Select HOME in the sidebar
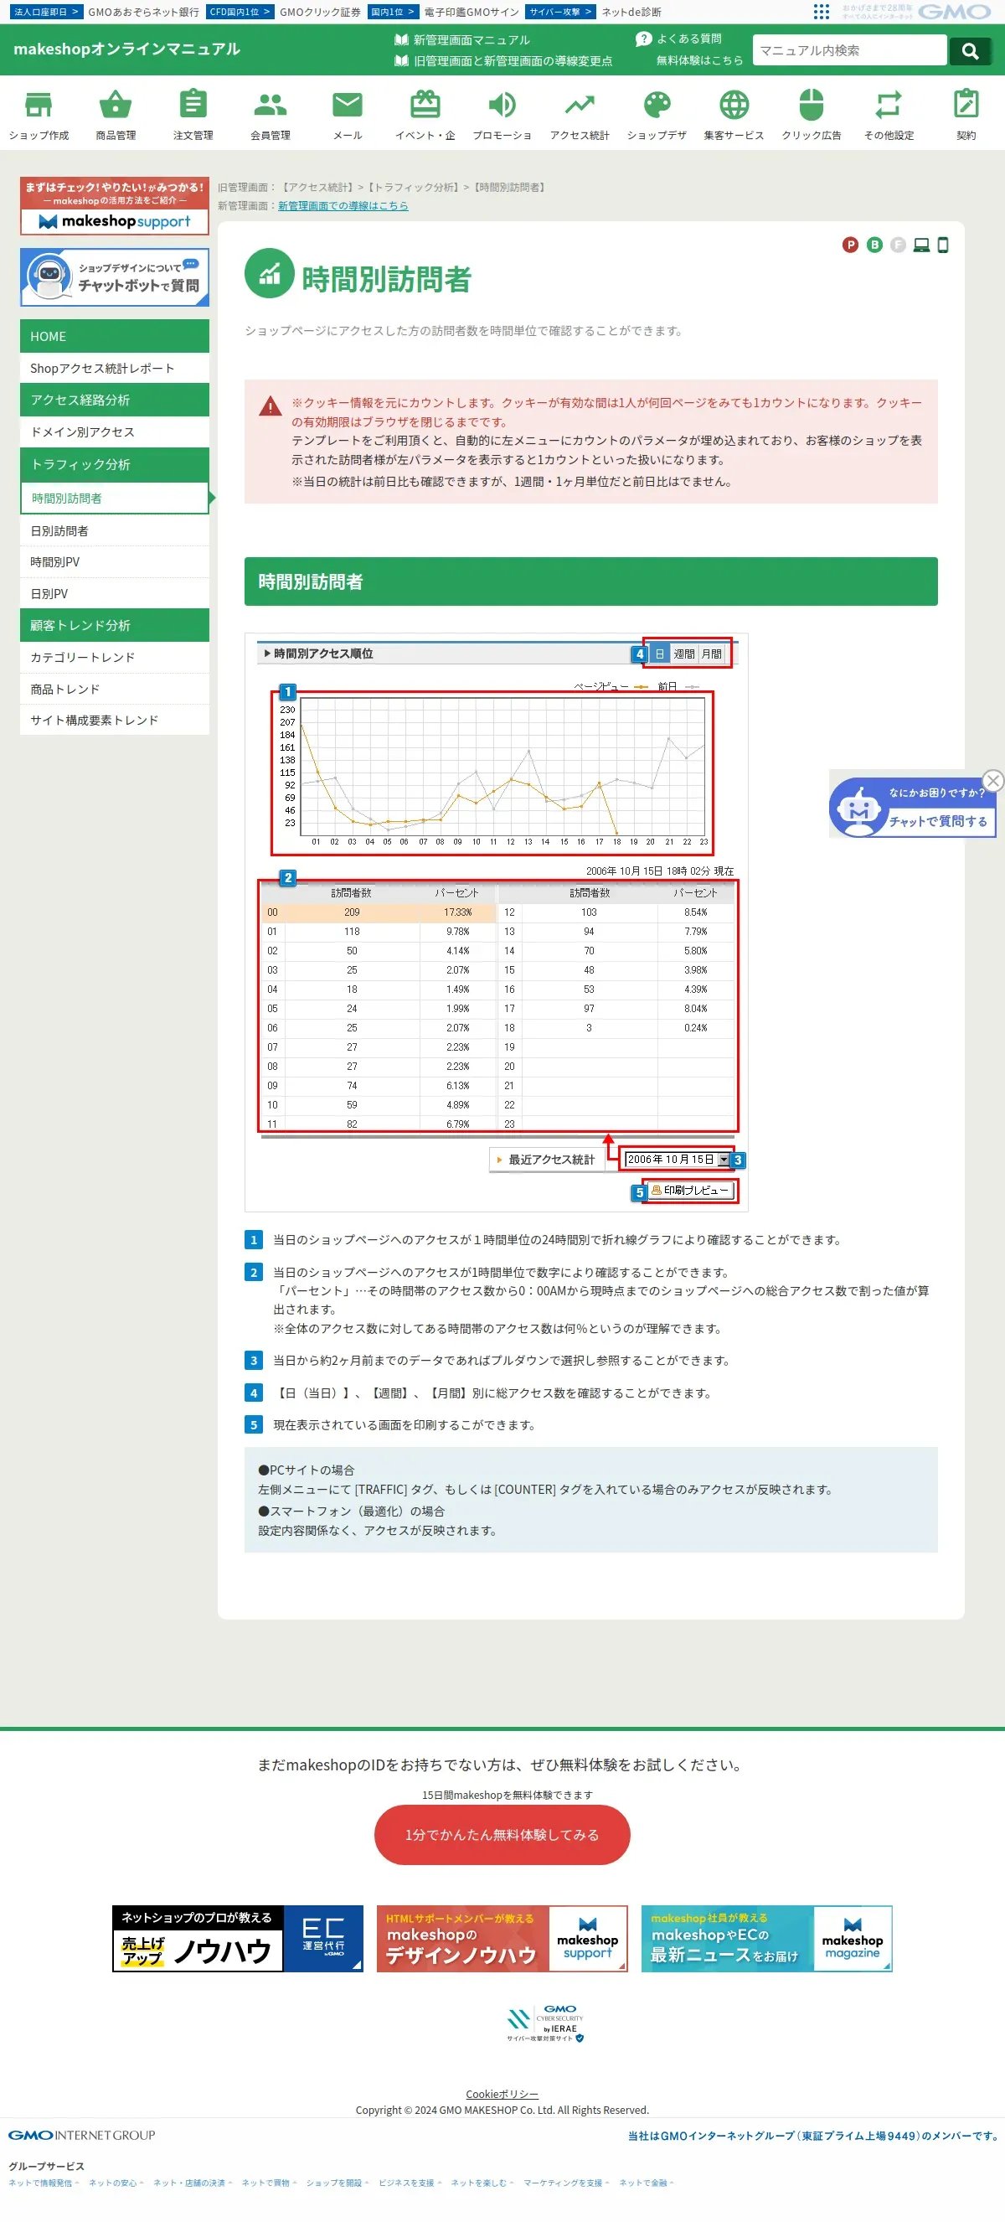 coord(115,337)
